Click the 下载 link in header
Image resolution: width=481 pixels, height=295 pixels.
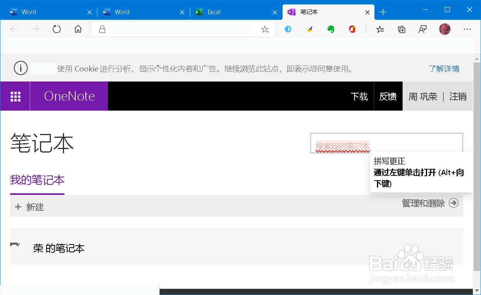click(x=359, y=96)
